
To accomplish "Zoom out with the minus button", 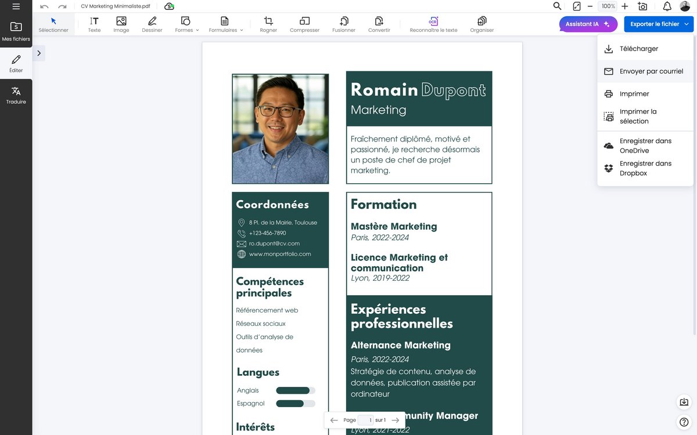I will [590, 6].
